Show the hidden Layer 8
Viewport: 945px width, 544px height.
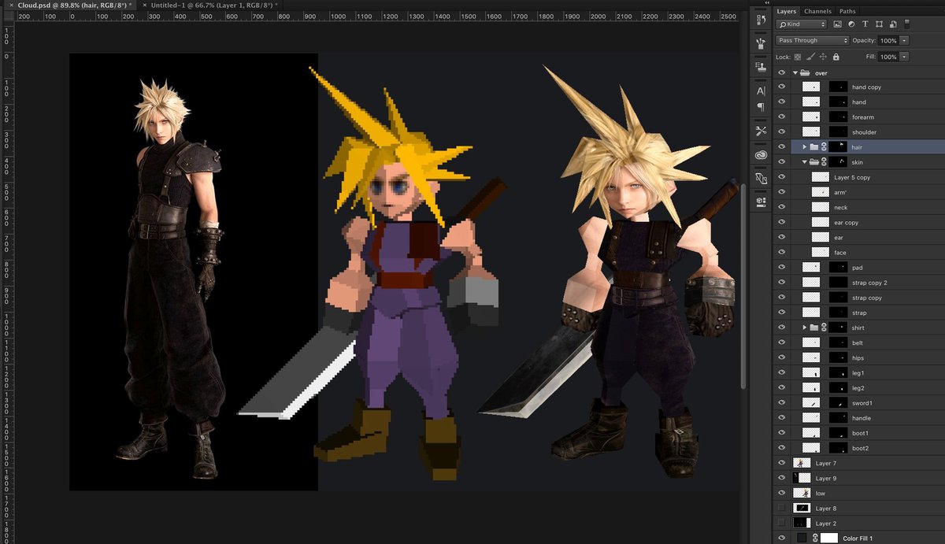click(x=781, y=509)
